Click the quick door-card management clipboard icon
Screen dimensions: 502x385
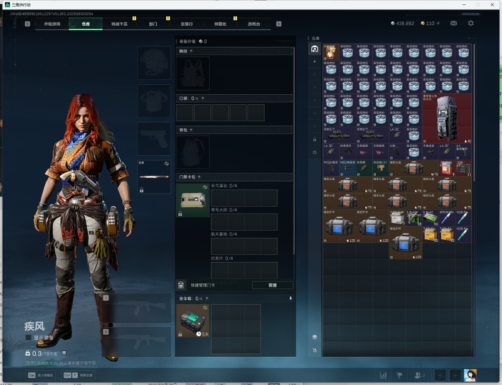click(181, 285)
